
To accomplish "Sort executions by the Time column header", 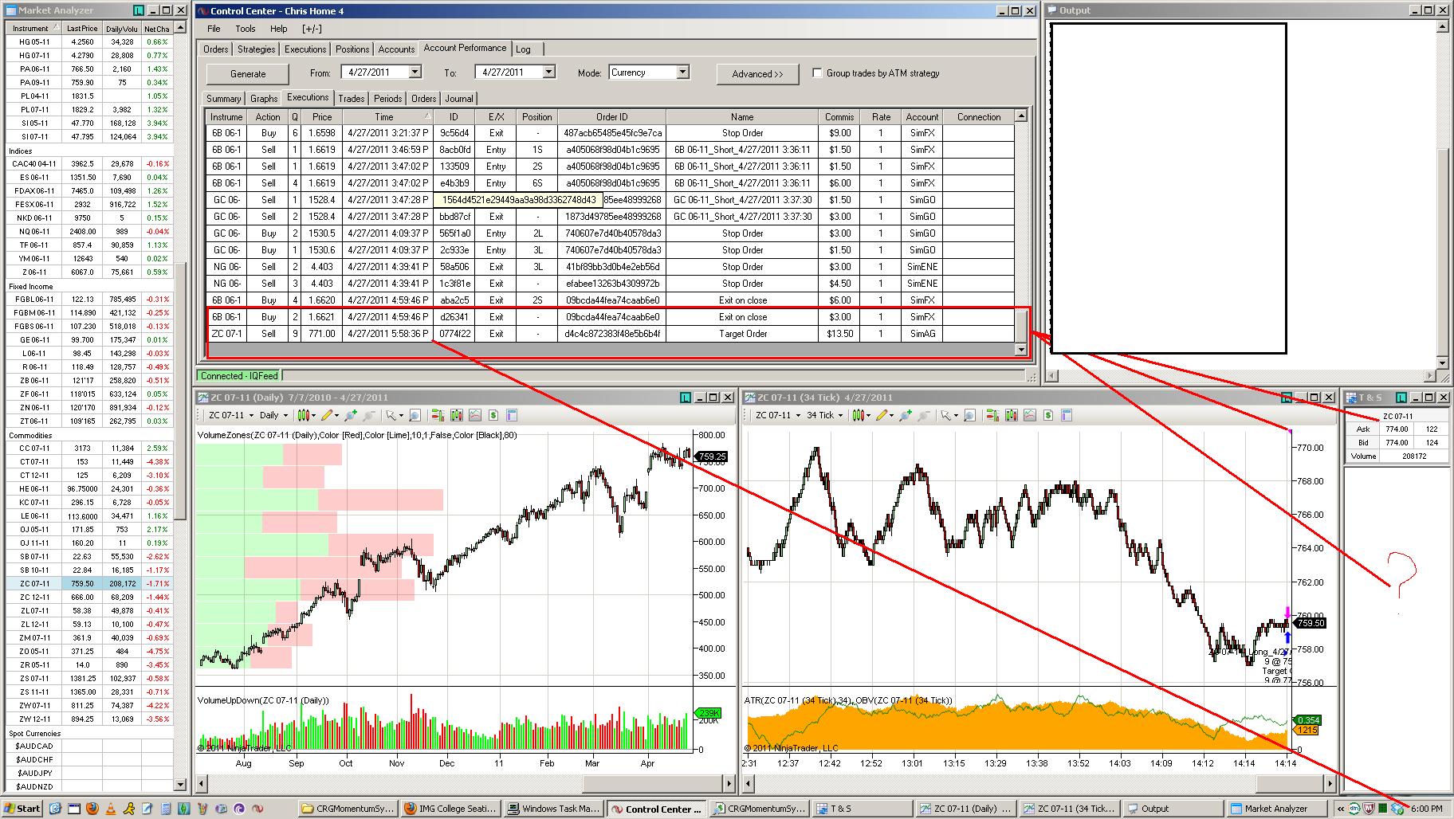I will 388,116.
